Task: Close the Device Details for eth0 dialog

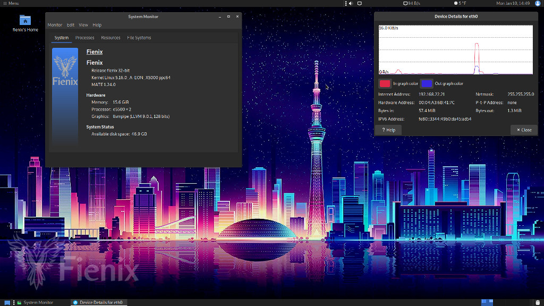Action: (524, 130)
